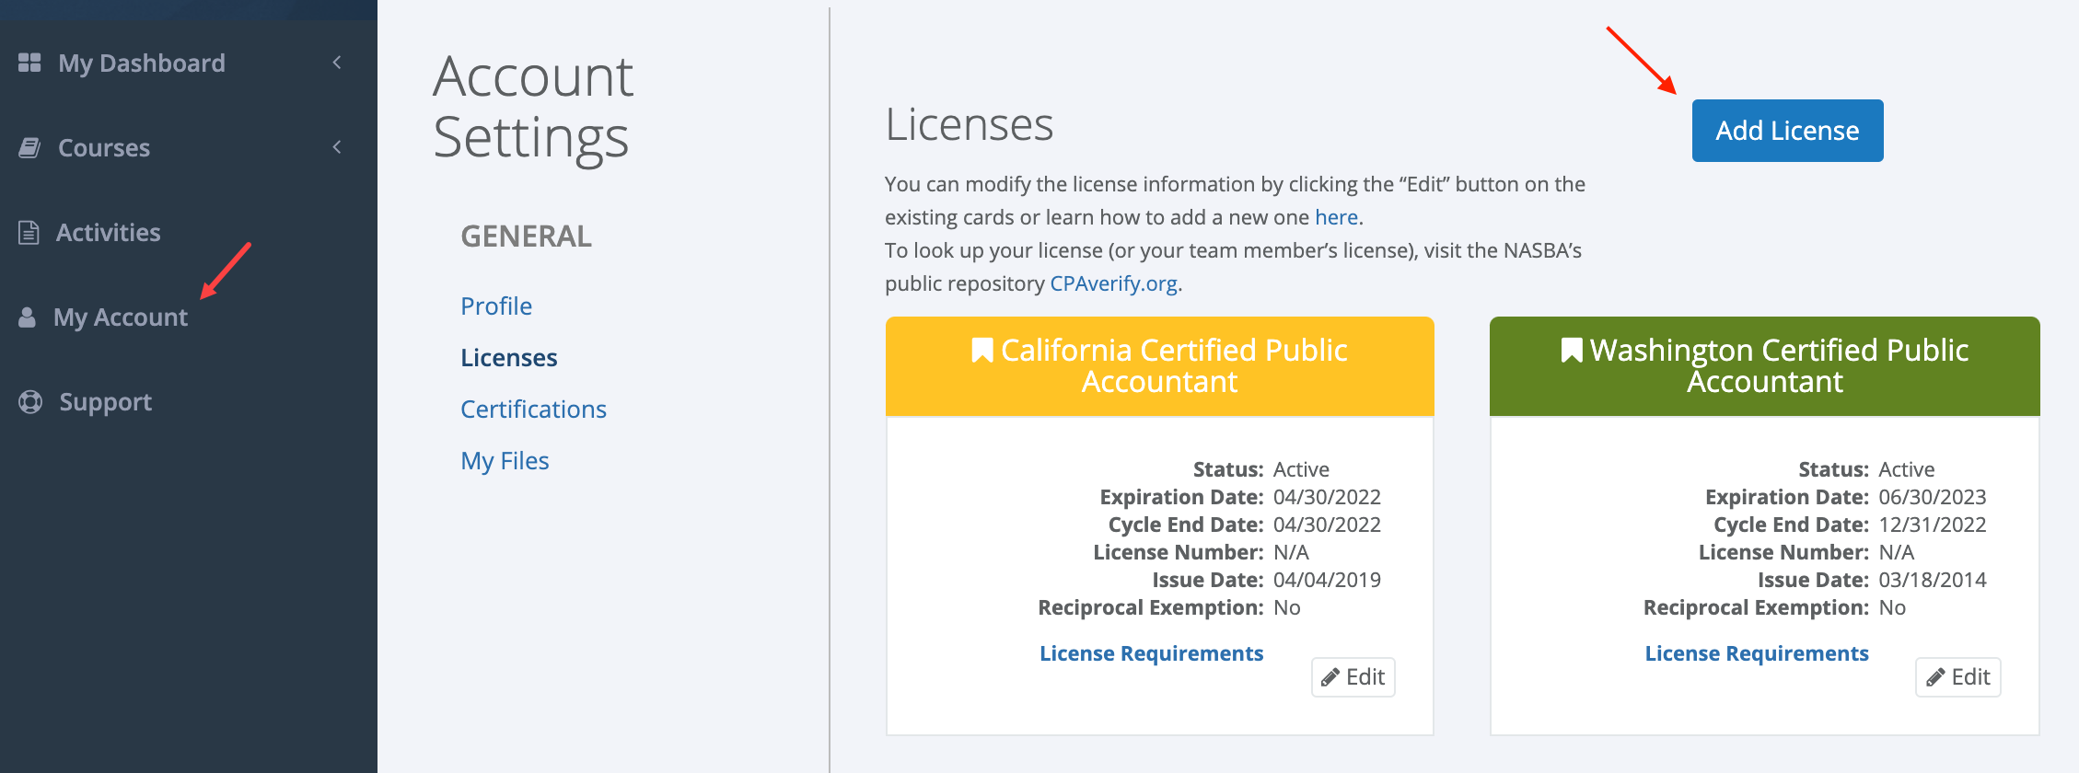Open My Files settings section
This screenshot has width=2079, height=773.
point(505,460)
